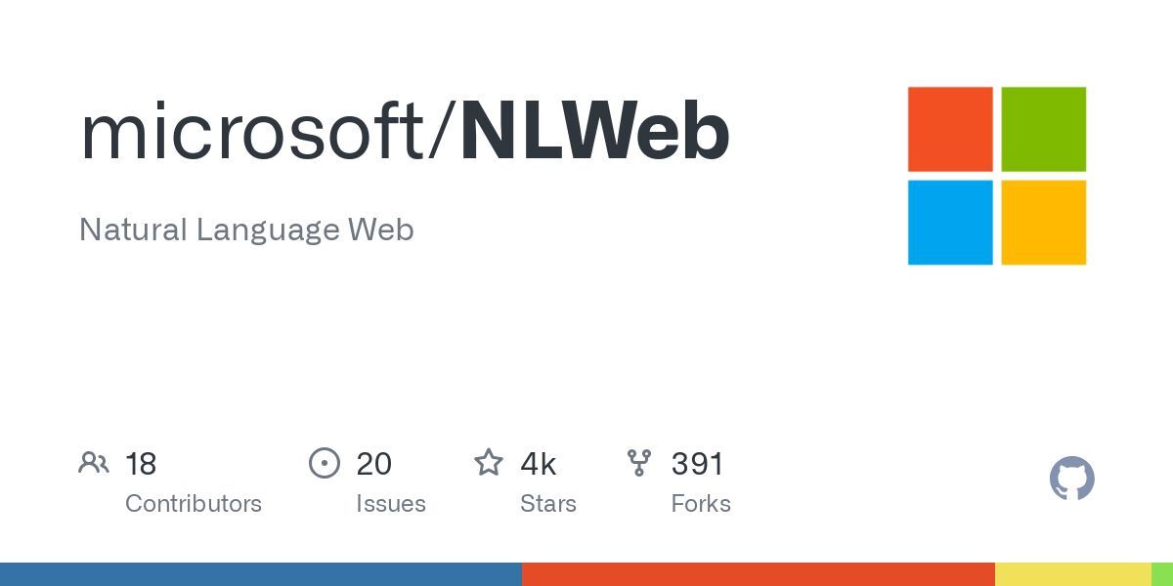Click the GitHub Octocat logo icon
This screenshot has height=586, width=1173.
pyautogui.click(x=1072, y=479)
